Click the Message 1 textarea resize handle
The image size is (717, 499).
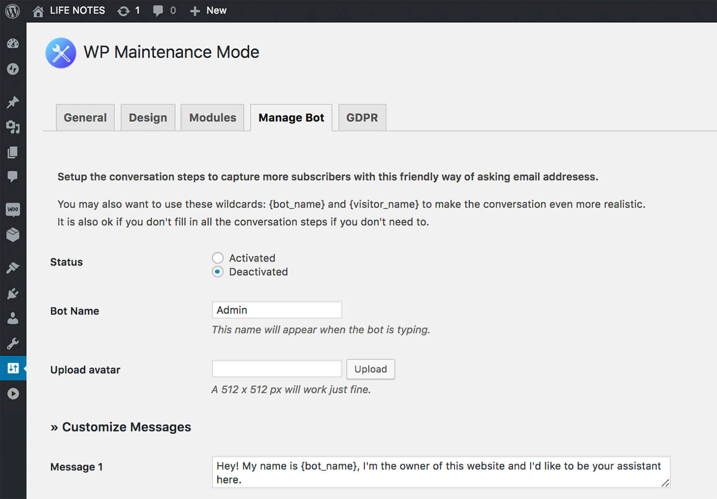coord(665,483)
